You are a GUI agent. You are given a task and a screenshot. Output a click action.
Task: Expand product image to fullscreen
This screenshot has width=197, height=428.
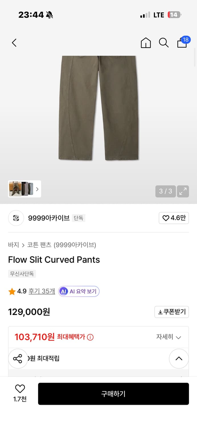(x=183, y=191)
